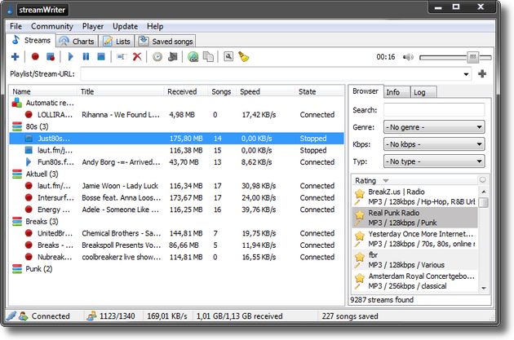Screen dimensions: 514x340
Task: Open the timers clock icon
Action: point(157,57)
